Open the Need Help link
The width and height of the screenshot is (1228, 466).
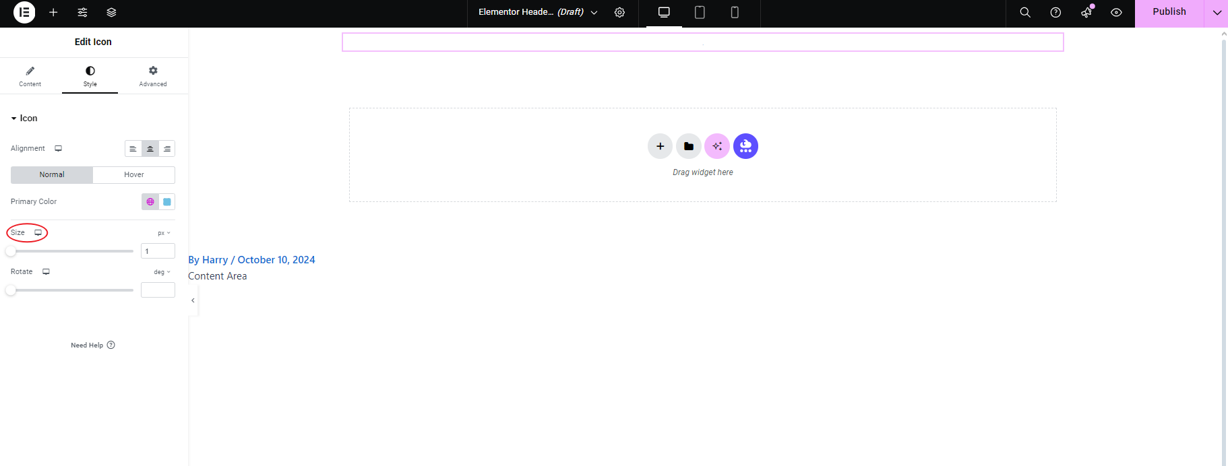tap(92, 345)
